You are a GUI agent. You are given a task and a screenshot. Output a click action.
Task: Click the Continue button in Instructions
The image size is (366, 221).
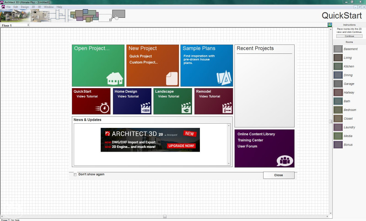tap(350, 36)
